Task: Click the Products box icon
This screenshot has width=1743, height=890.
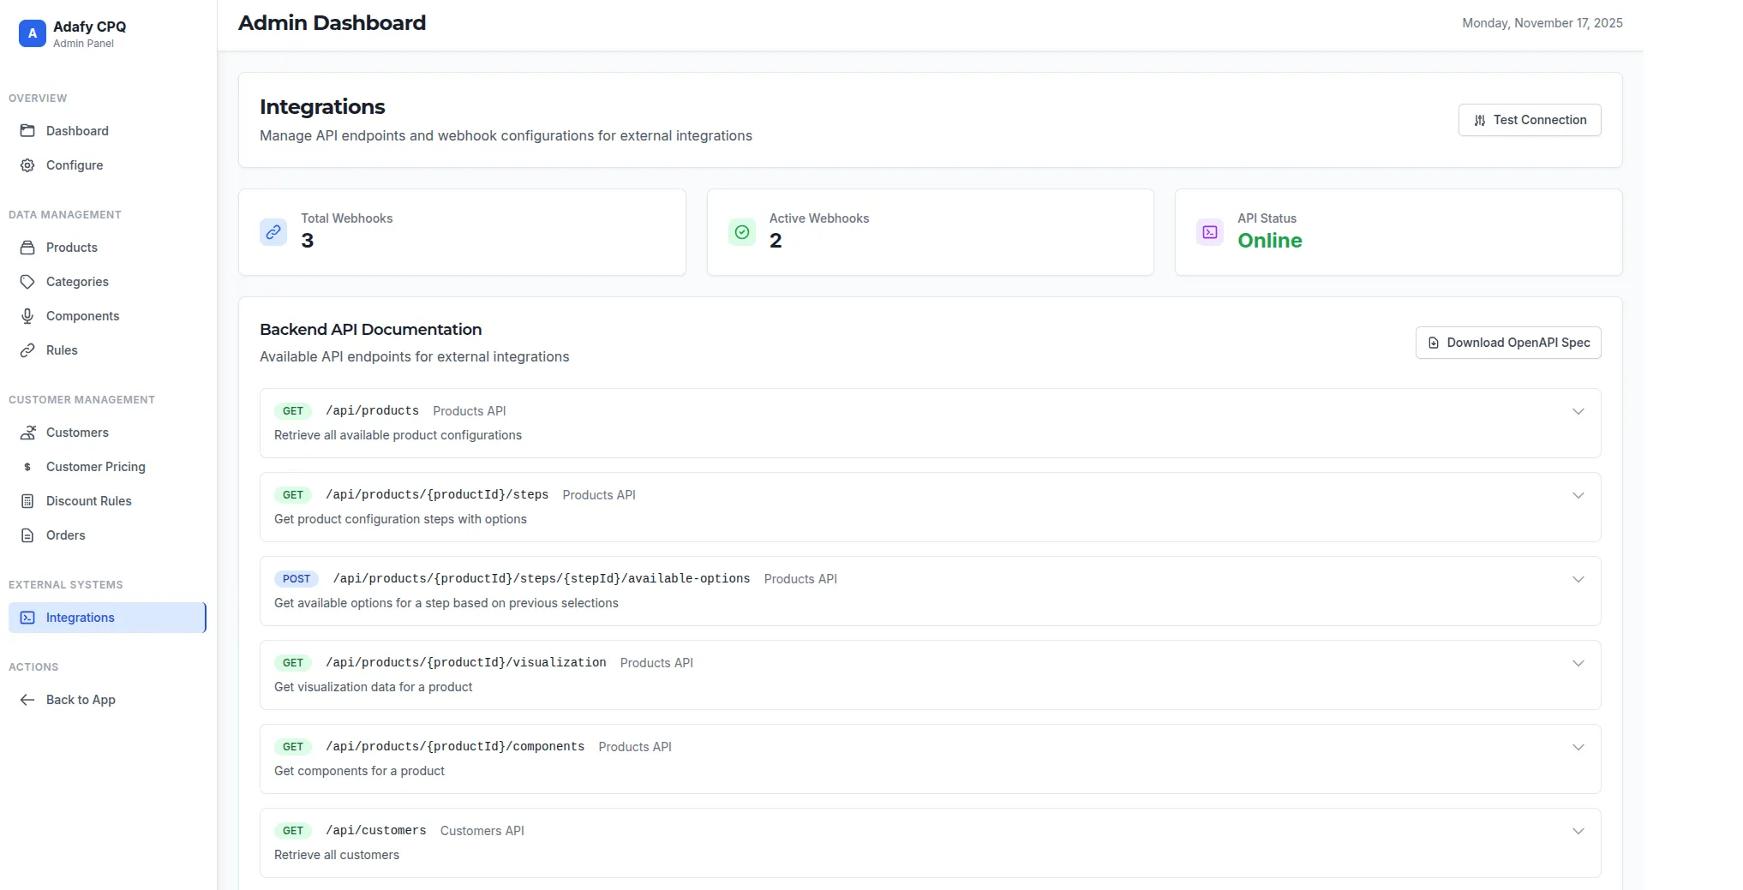Action: coord(27,247)
